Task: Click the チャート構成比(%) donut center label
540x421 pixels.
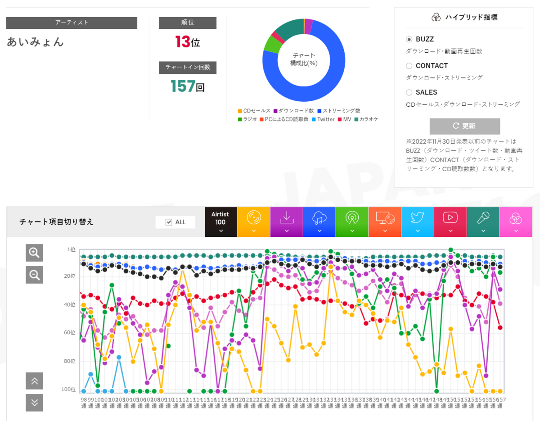Action: (x=304, y=59)
